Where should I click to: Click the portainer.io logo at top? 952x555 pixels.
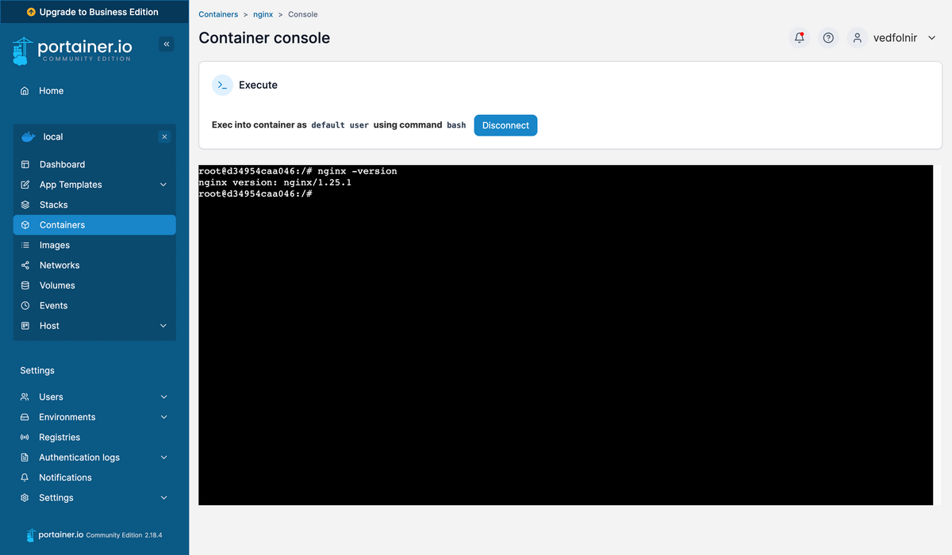click(x=72, y=51)
